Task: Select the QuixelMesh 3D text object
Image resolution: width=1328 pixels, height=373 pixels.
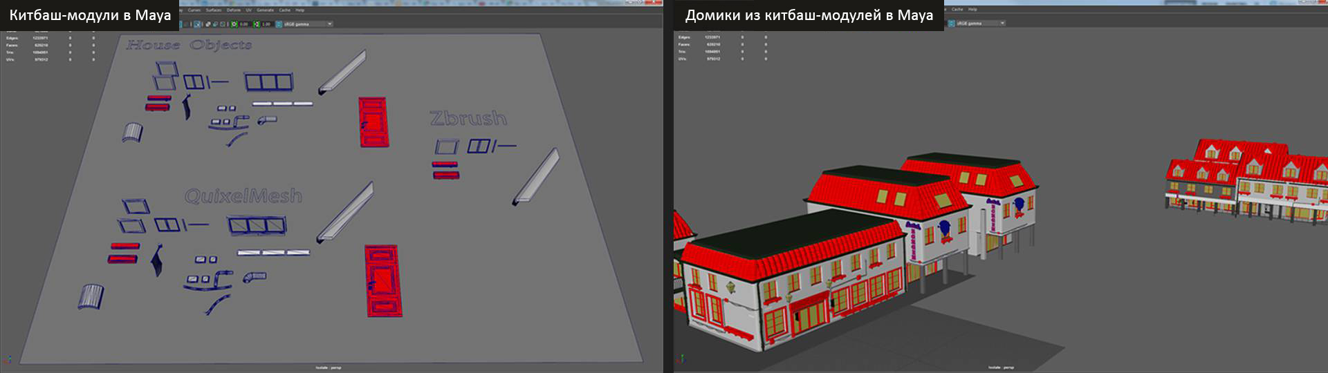Action: (x=243, y=196)
